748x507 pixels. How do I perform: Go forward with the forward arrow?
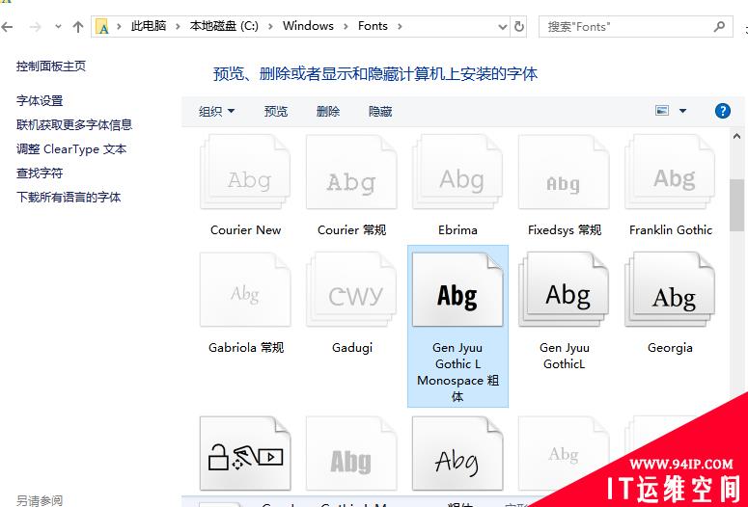(35, 27)
